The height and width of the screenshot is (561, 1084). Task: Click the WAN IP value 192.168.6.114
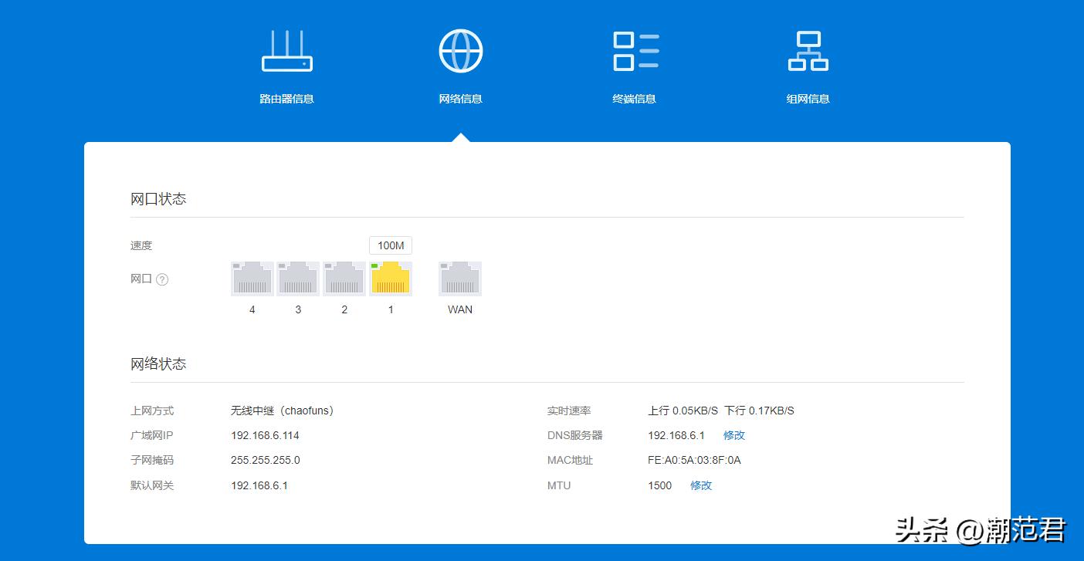pos(265,435)
